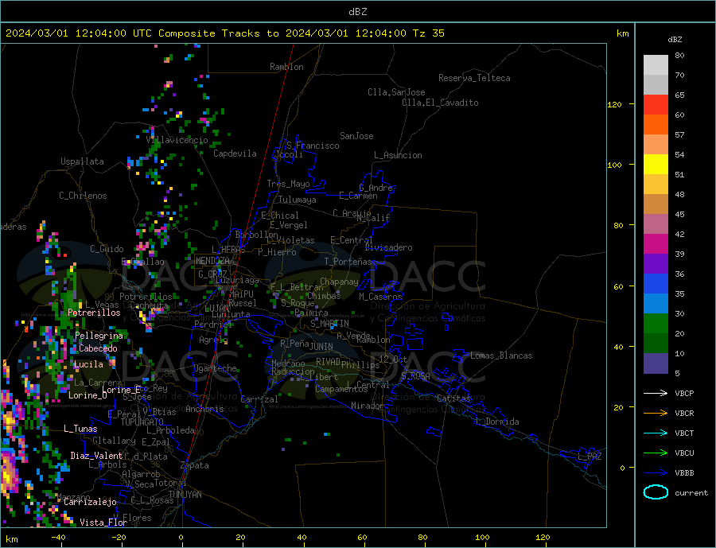Click the dBZ title at top
Viewport: 716px width, 548px height.
tap(357, 12)
